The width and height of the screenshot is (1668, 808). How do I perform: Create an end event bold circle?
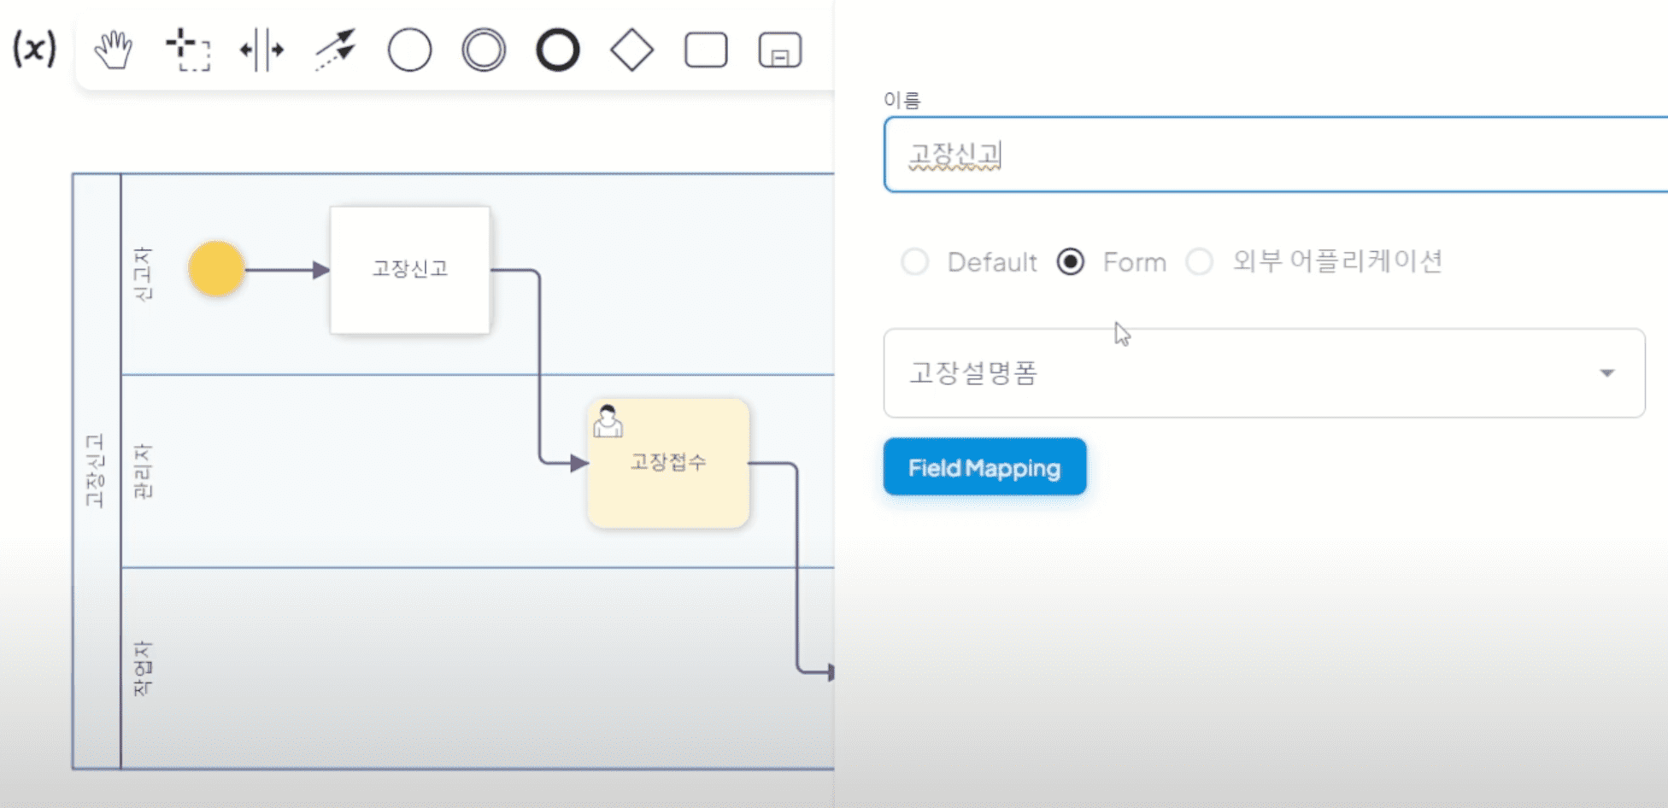click(x=558, y=50)
